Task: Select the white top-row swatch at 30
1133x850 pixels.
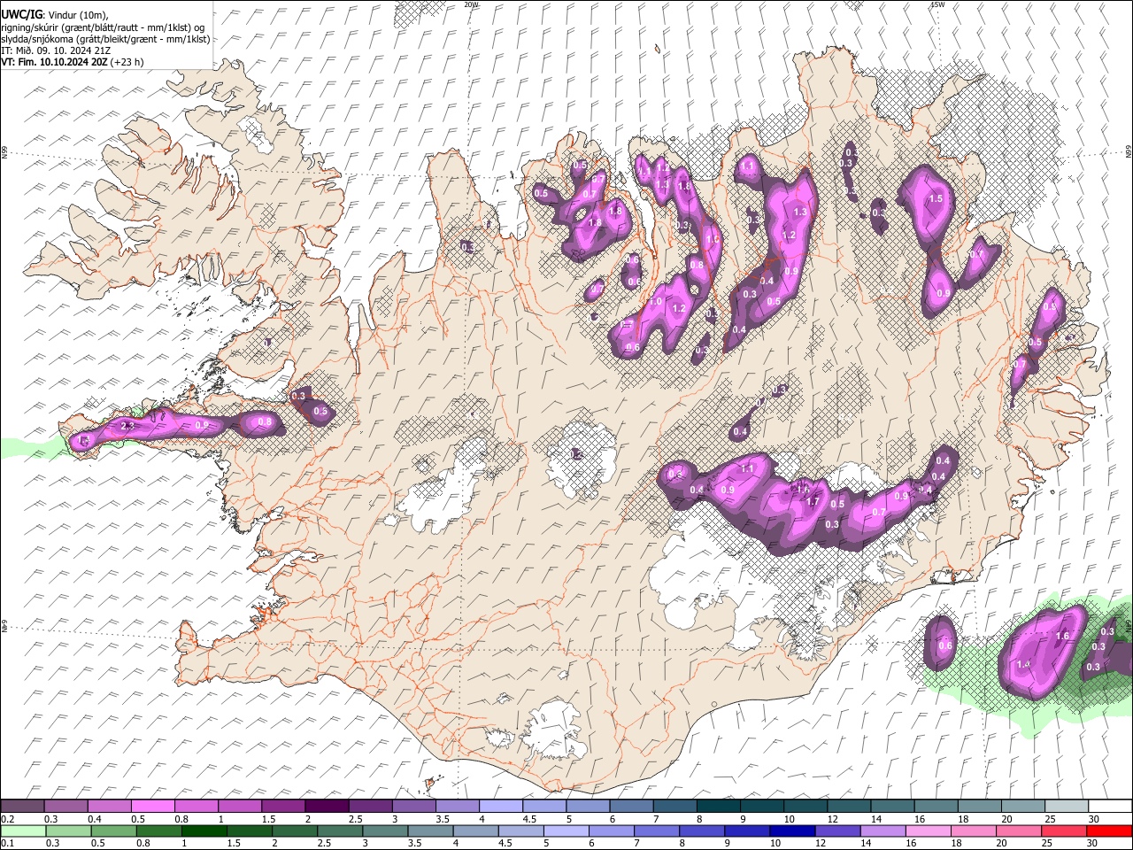Action: pos(1109,807)
